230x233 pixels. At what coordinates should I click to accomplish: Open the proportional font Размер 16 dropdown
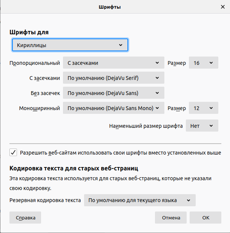pyautogui.click(x=203, y=63)
